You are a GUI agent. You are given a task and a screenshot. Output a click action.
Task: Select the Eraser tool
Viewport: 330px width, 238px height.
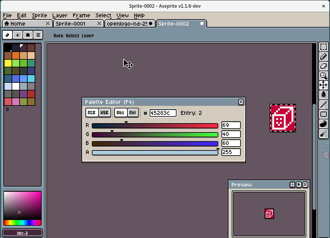click(x=324, y=66)
